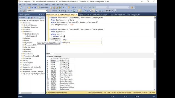The image size is (175, 98).
Task: Open the Northwind database dropdown in toolbar
Action: coord(37,11)
